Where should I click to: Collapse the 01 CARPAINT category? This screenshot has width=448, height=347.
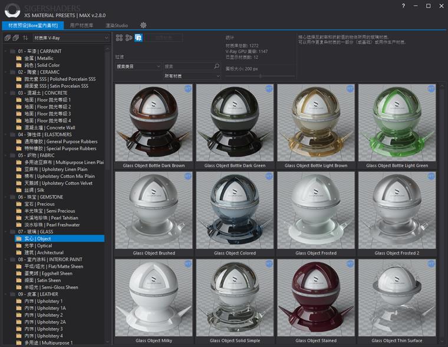(x=6, y=51)
